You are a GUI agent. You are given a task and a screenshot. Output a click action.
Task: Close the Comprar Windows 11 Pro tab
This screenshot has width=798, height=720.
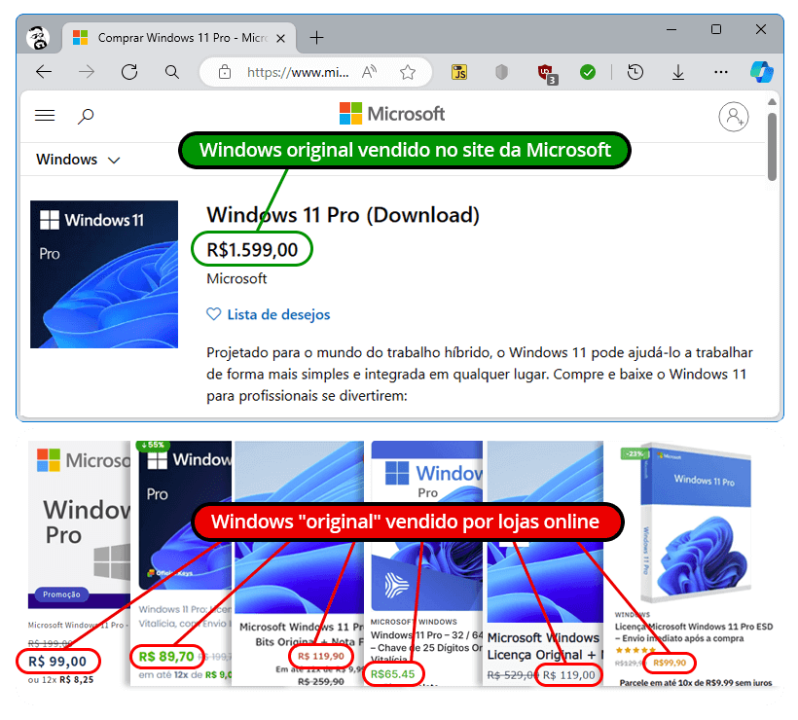[x=280, y=38]
